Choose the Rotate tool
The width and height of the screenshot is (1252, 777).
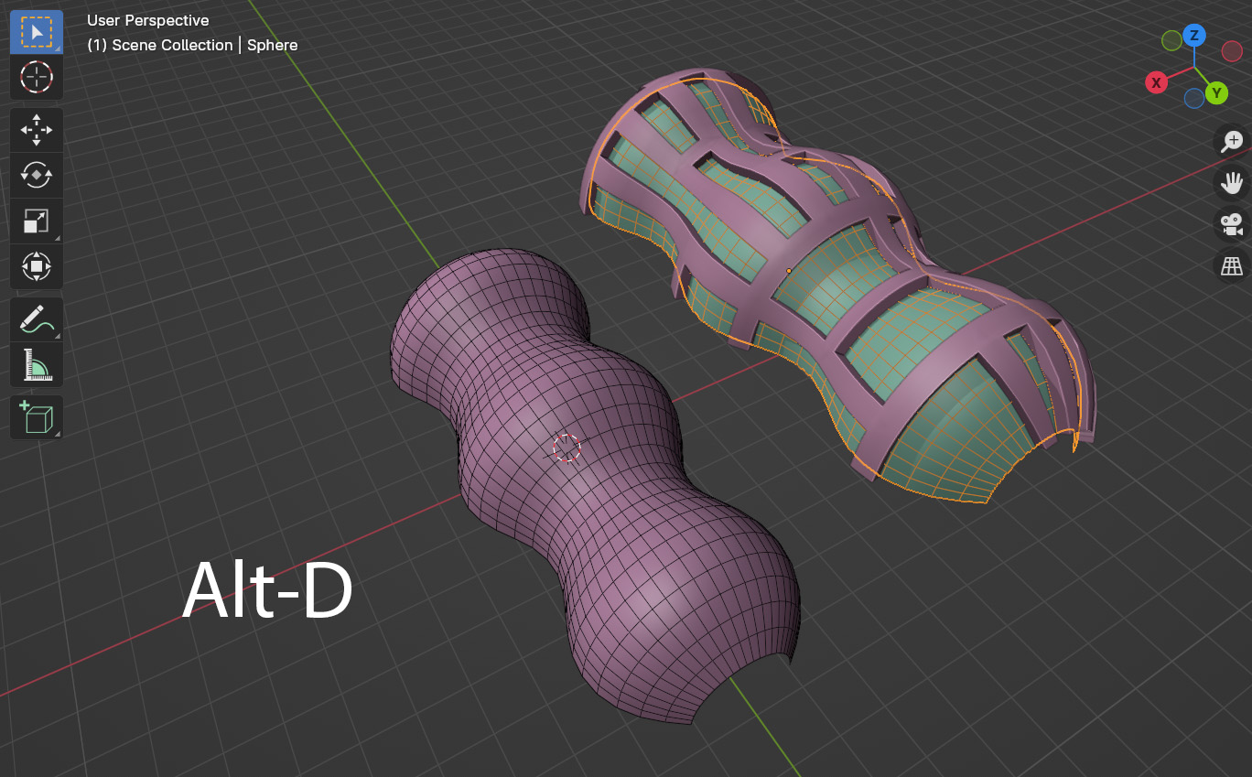[37, 175]
